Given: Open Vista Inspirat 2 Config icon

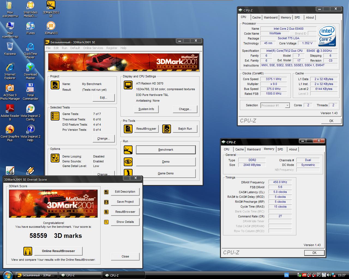Looking at the screenshot, I should (30, 113).
